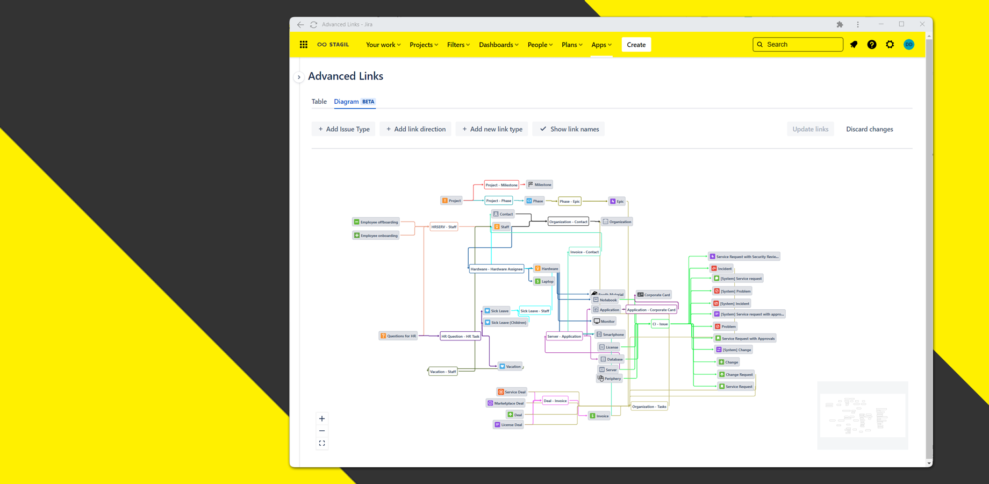
Task: Open the People dropdown menu
Action: pyautogui.click(x=539, y=45)
